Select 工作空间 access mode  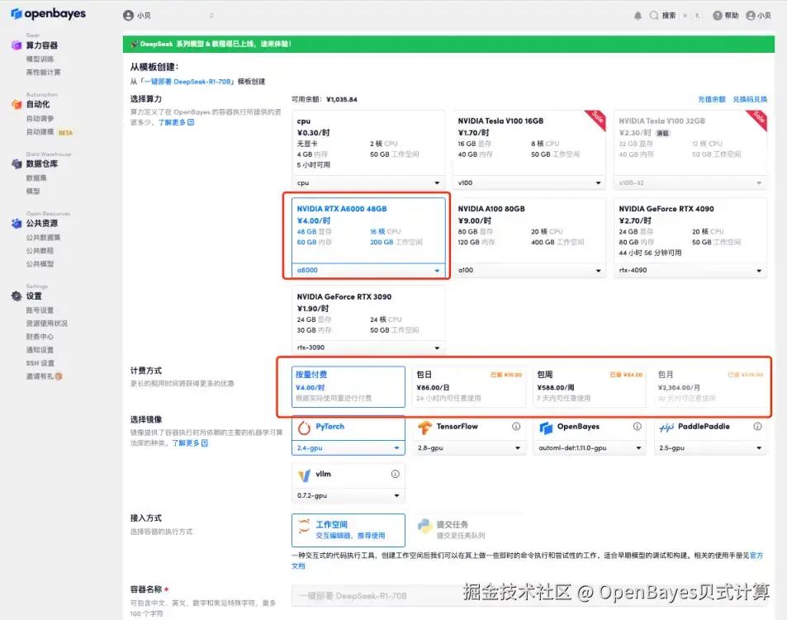pos(348,530)
